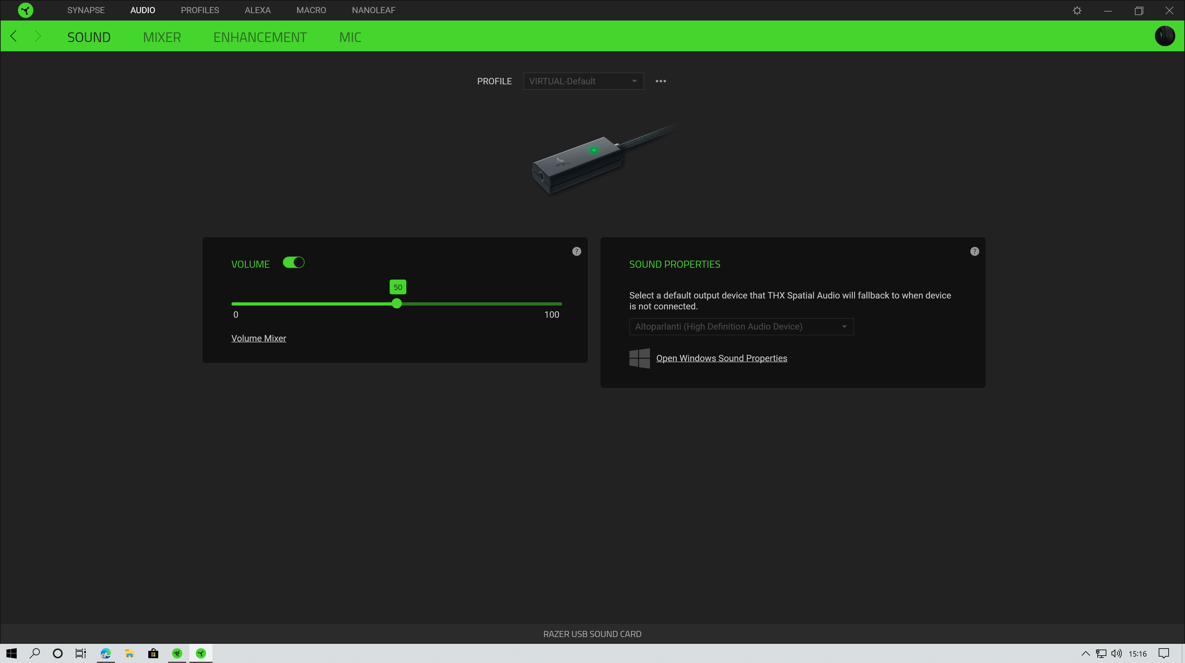Switch to the MIXER tab
Image resolution: width=1185 pixels, height=663 pixels.
(x=162, y=37)
